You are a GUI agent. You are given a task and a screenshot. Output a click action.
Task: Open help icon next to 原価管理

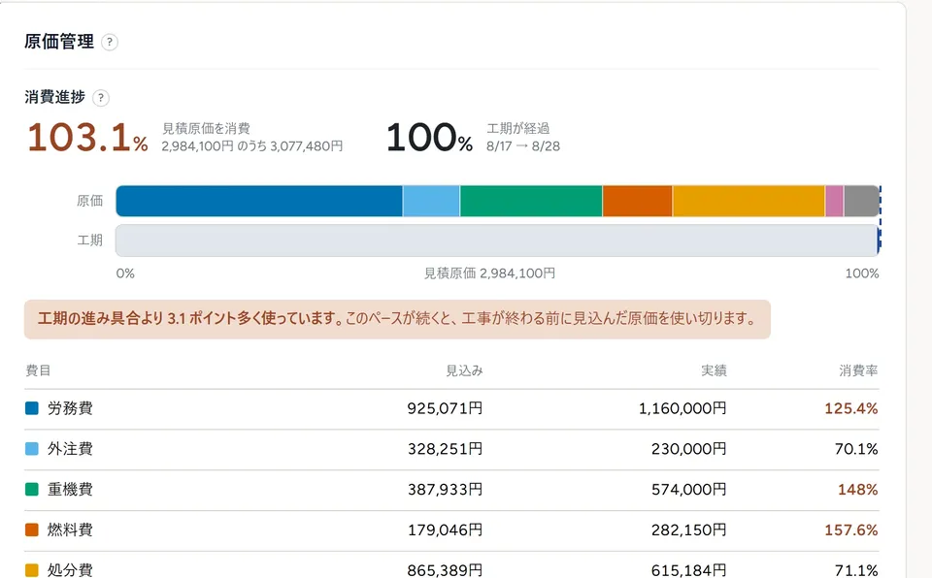pos(110,42)
